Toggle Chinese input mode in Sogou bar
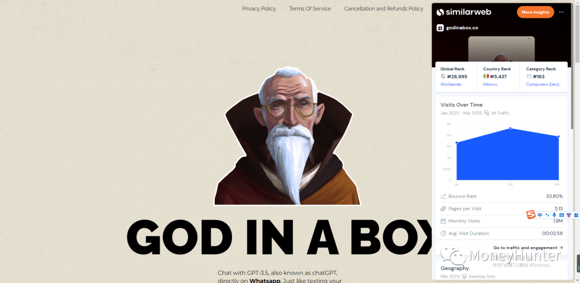This screenshot has height=283, width=580. [x=540, y=215]
